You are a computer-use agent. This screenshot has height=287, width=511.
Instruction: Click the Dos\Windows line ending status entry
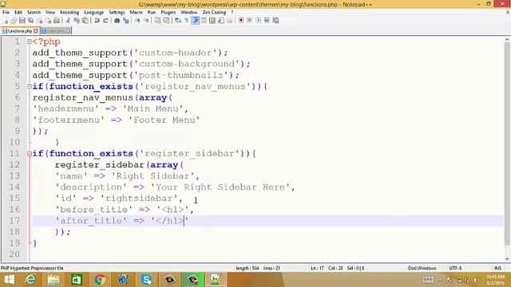(422, 268)
